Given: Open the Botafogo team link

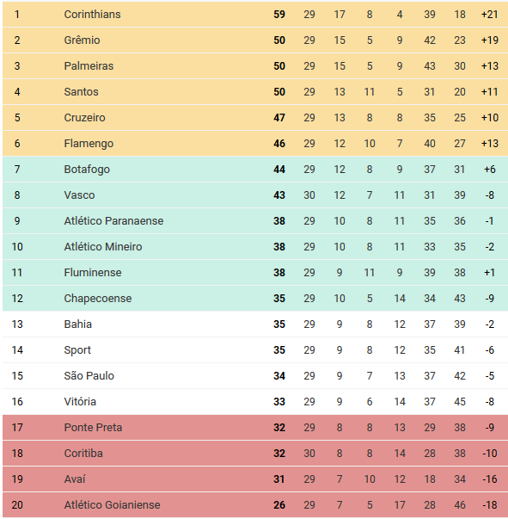Looking at the screenshot, I should tap(87, 170).
